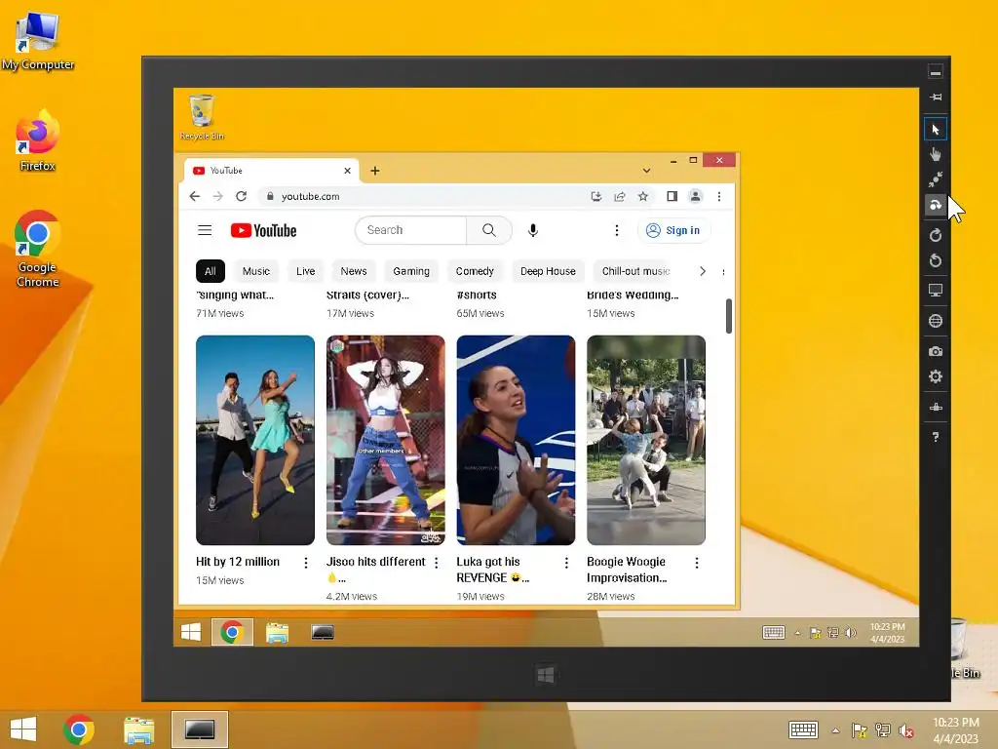Show hidden tray icons in the simulator taskbar
The image size is (998, 749).
click(797, 632)
